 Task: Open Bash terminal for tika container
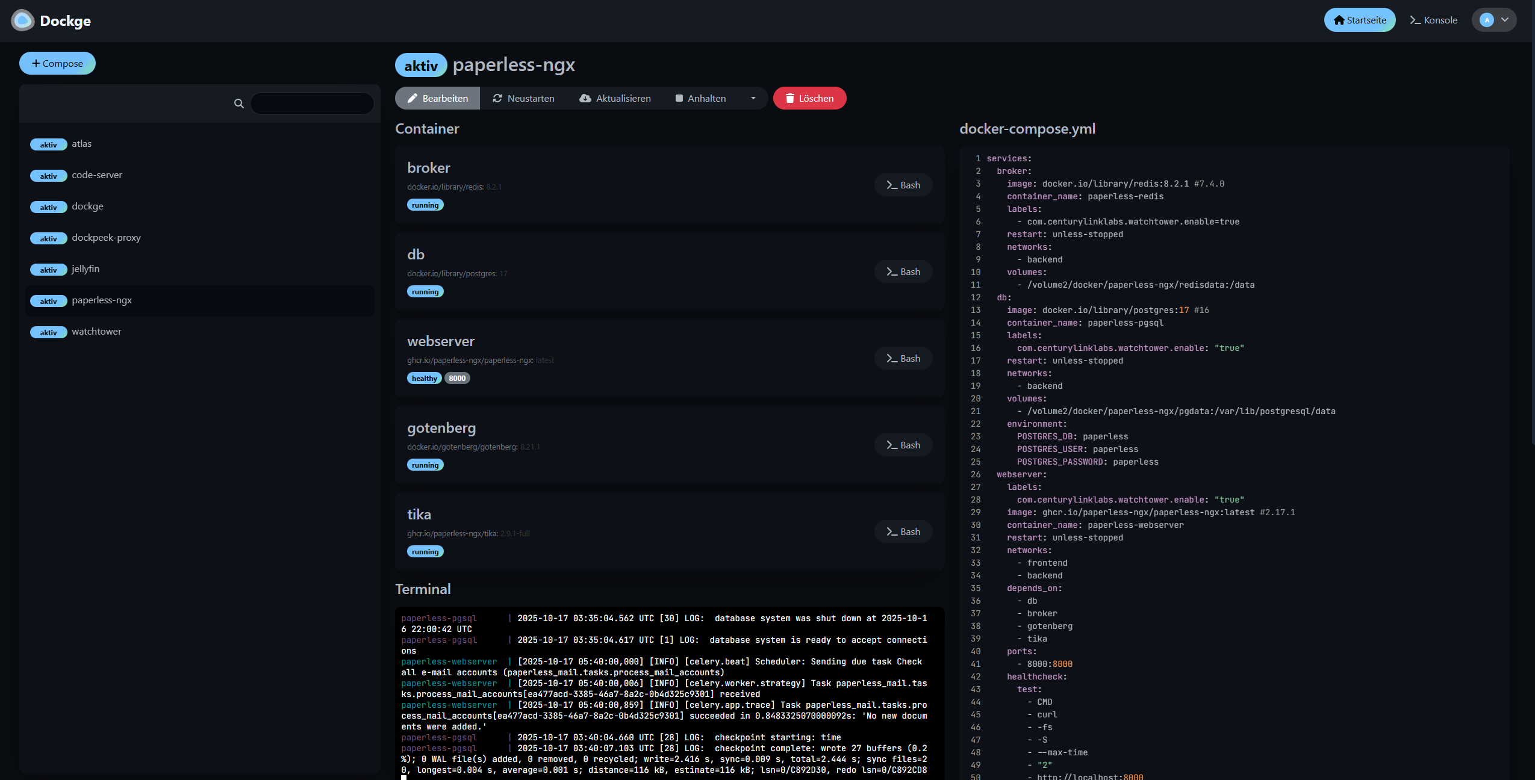(x=903, y=532)
